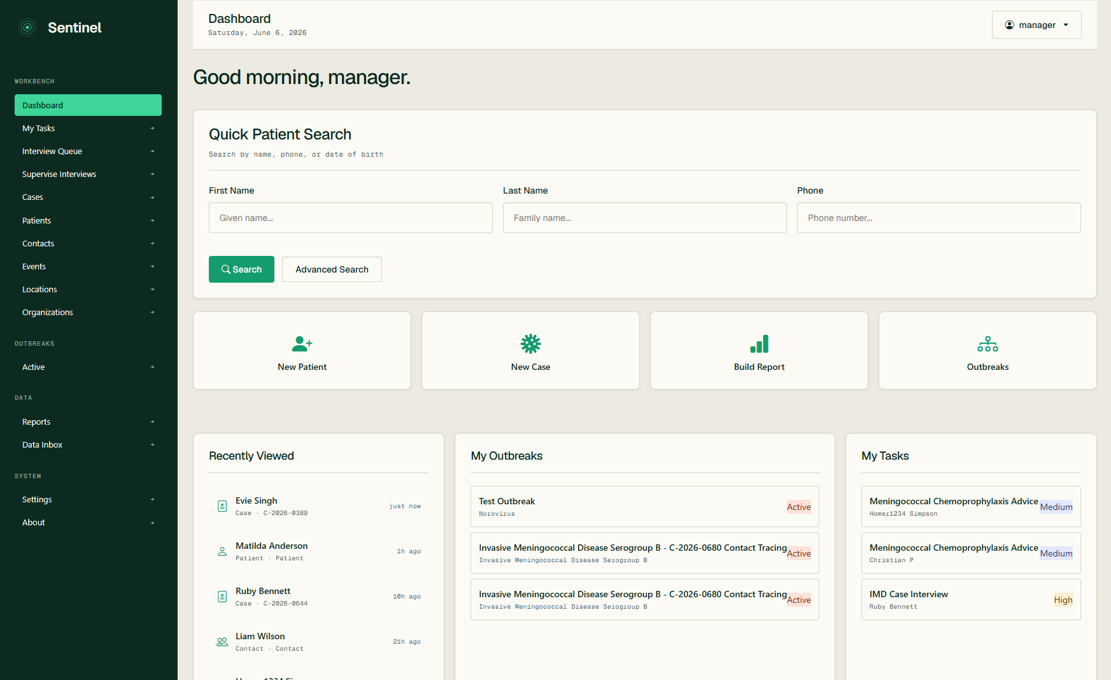Screen dimensions: 1111x680
Task: Click the green Search button
Action: (x=241, y=269)
